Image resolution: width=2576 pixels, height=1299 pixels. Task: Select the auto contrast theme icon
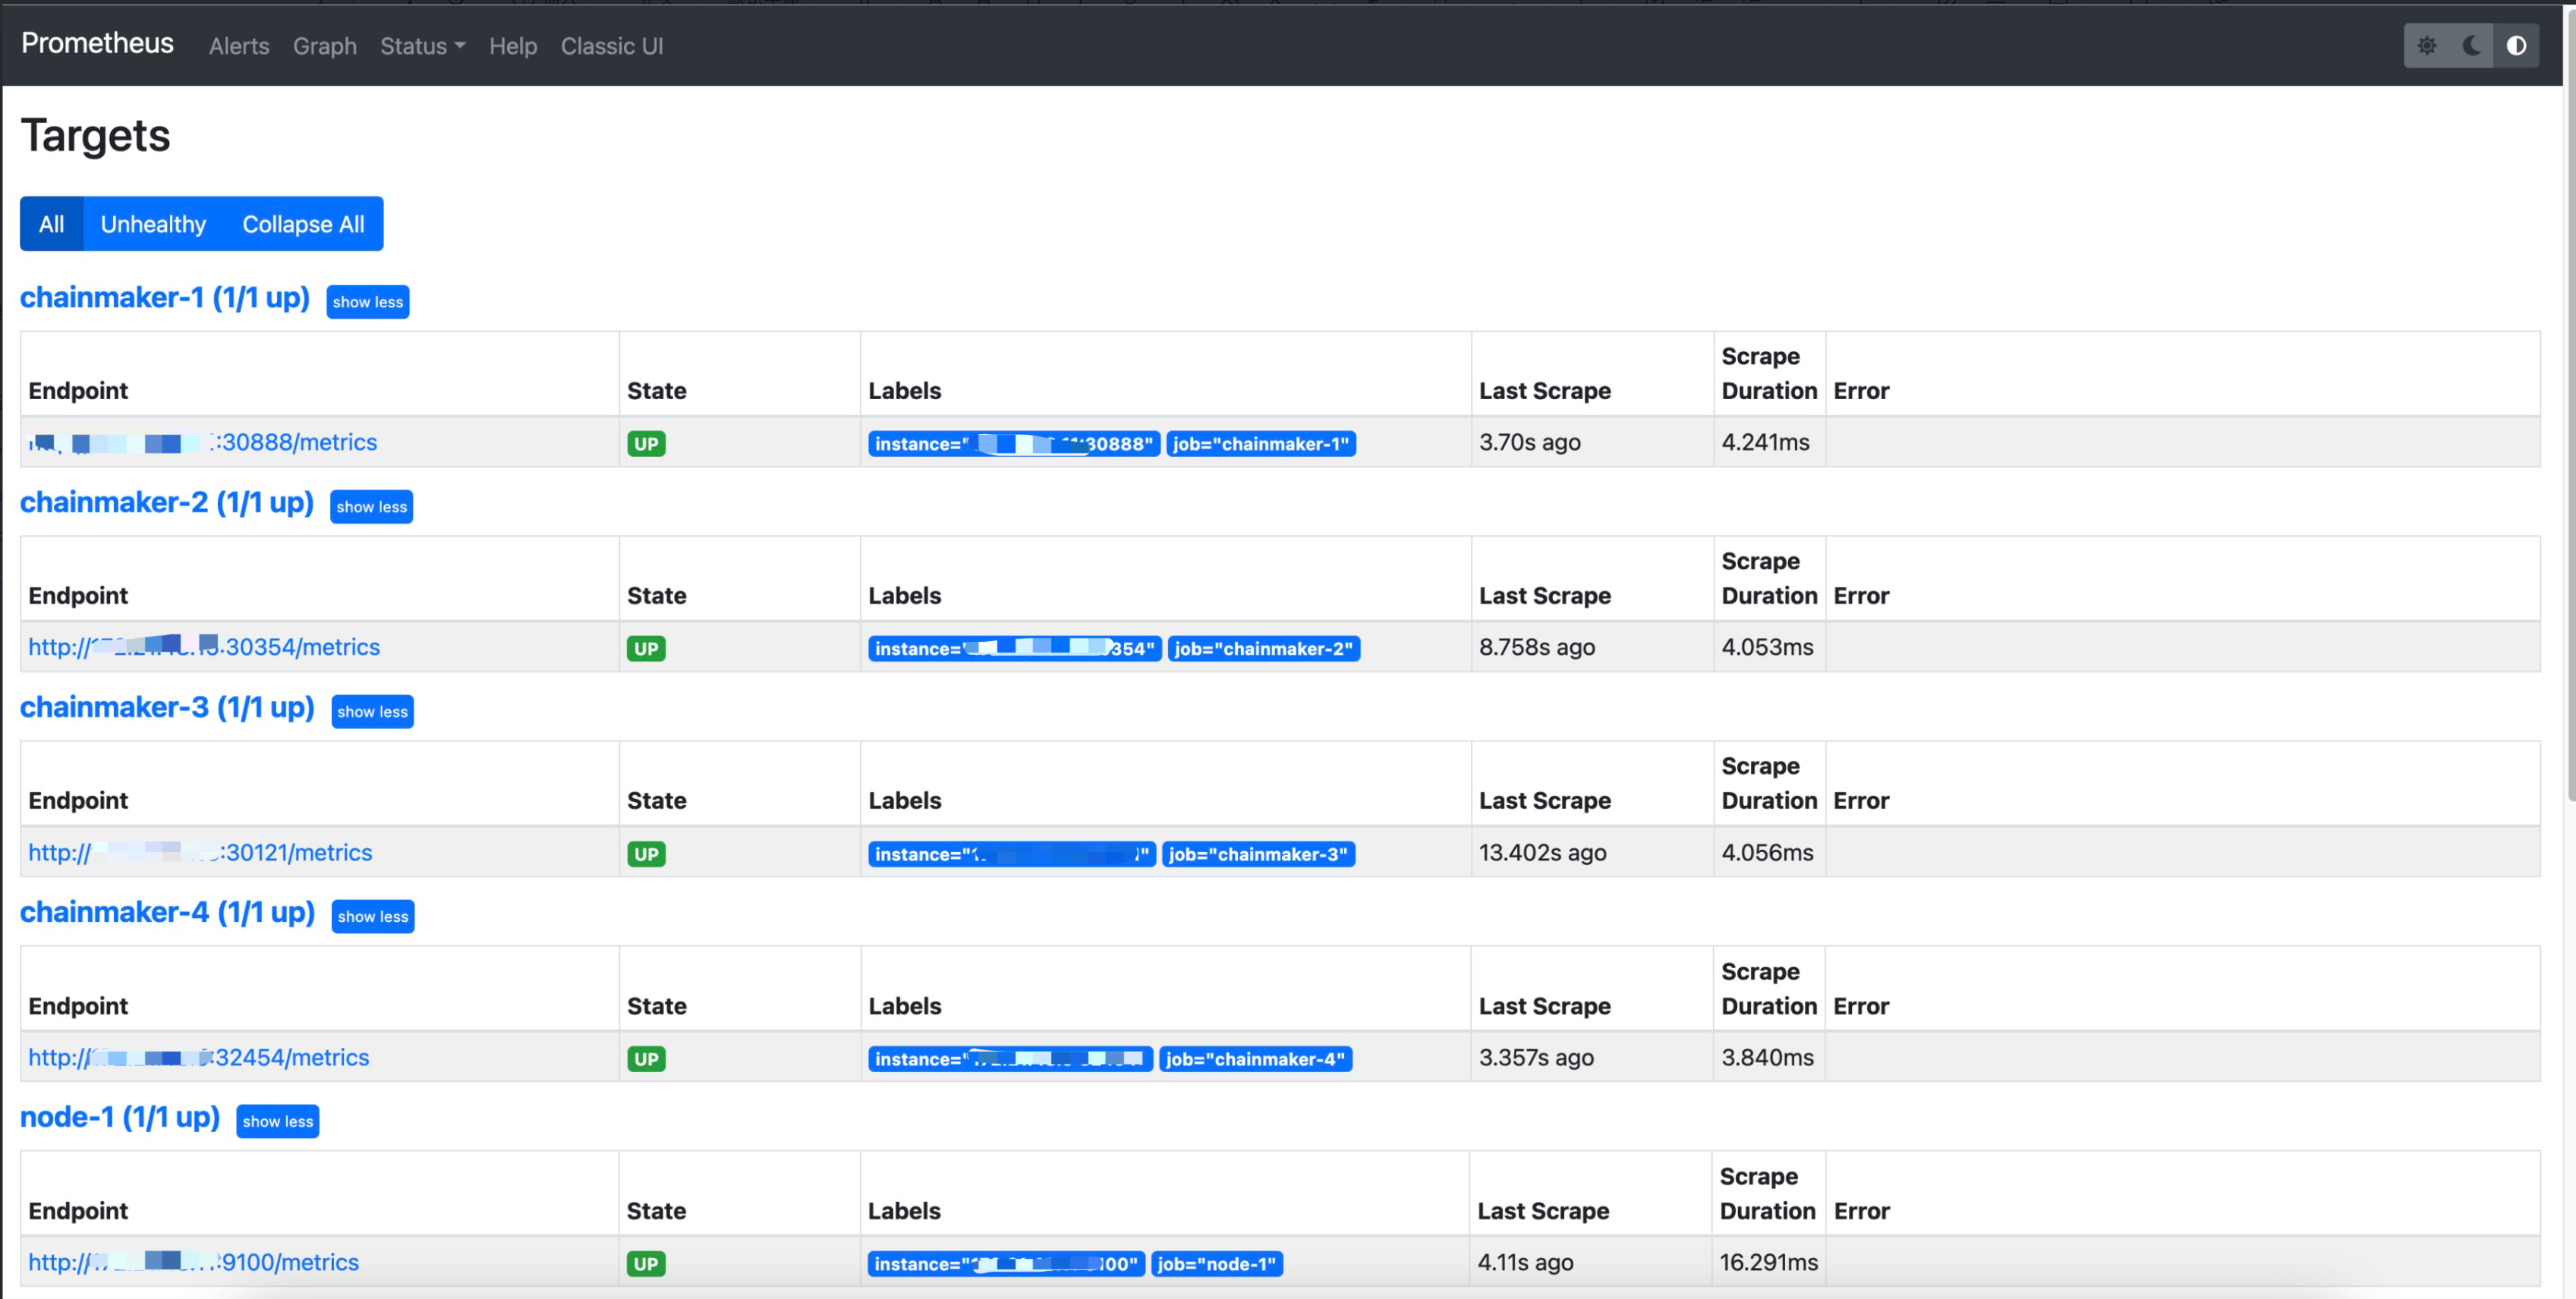tap(2516, 46)
